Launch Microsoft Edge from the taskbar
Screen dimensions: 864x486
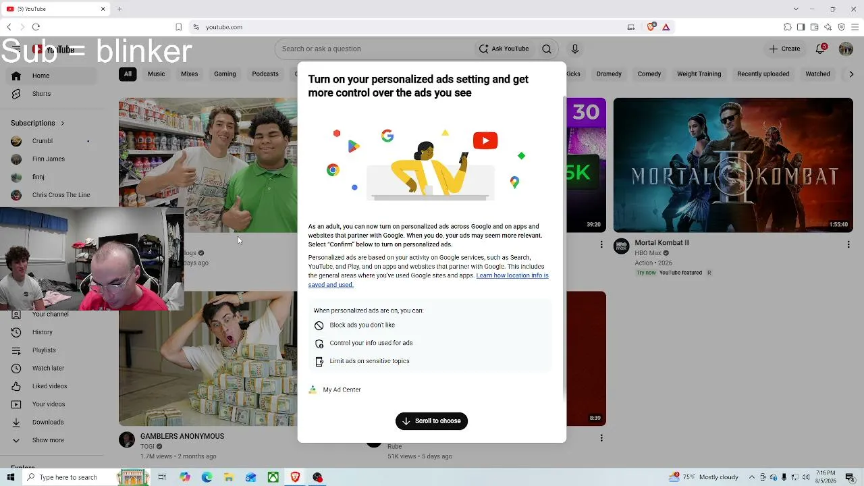[207, 477]
